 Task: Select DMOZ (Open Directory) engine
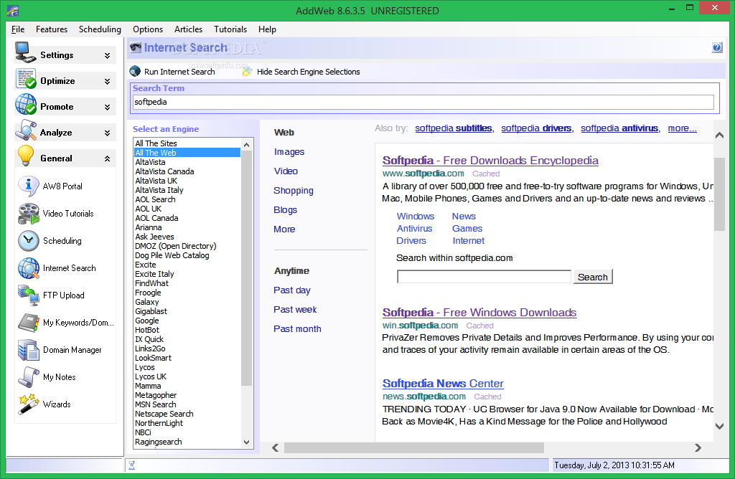176,246
